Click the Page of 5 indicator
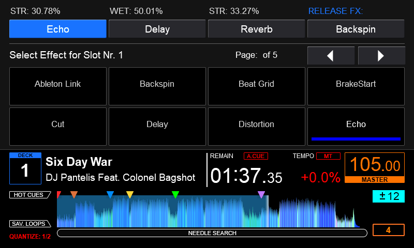The height and width of the screenshot is (248, 414). [256, 55]
